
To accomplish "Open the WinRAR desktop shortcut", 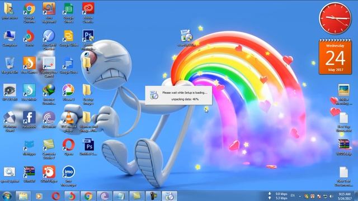I will tap(29, 174).
